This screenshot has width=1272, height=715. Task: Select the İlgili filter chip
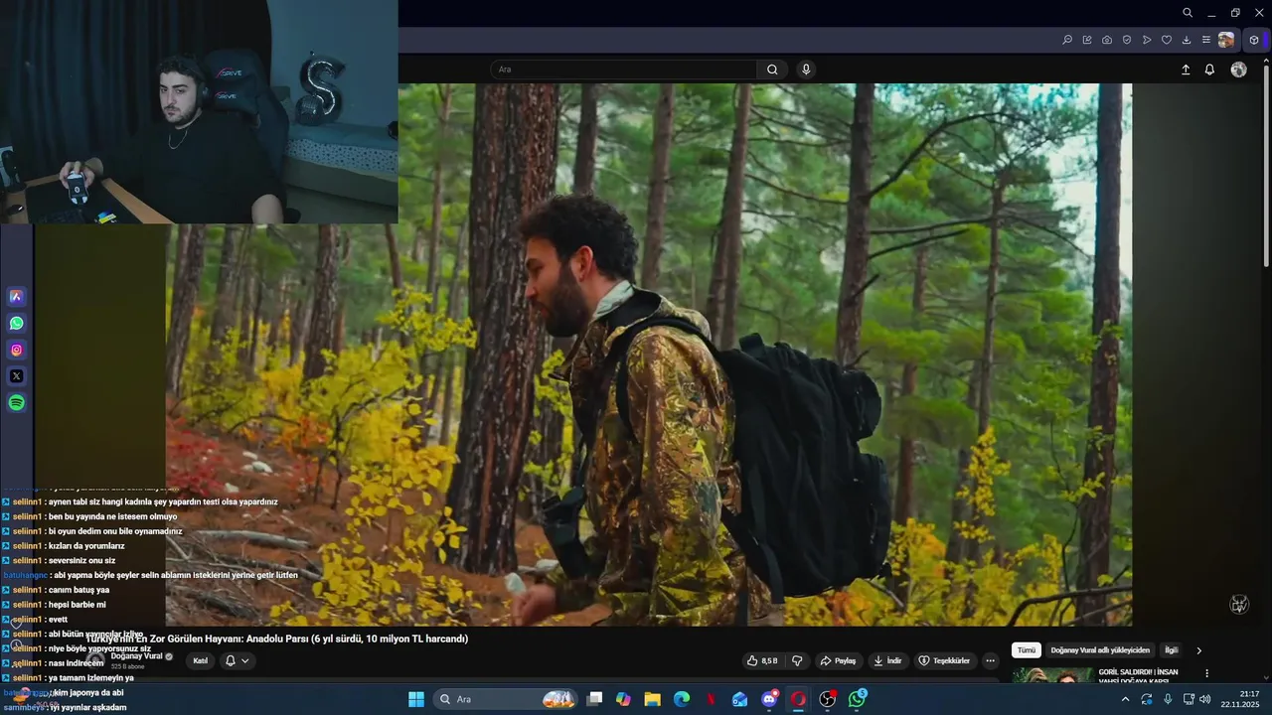[1172, 650]
